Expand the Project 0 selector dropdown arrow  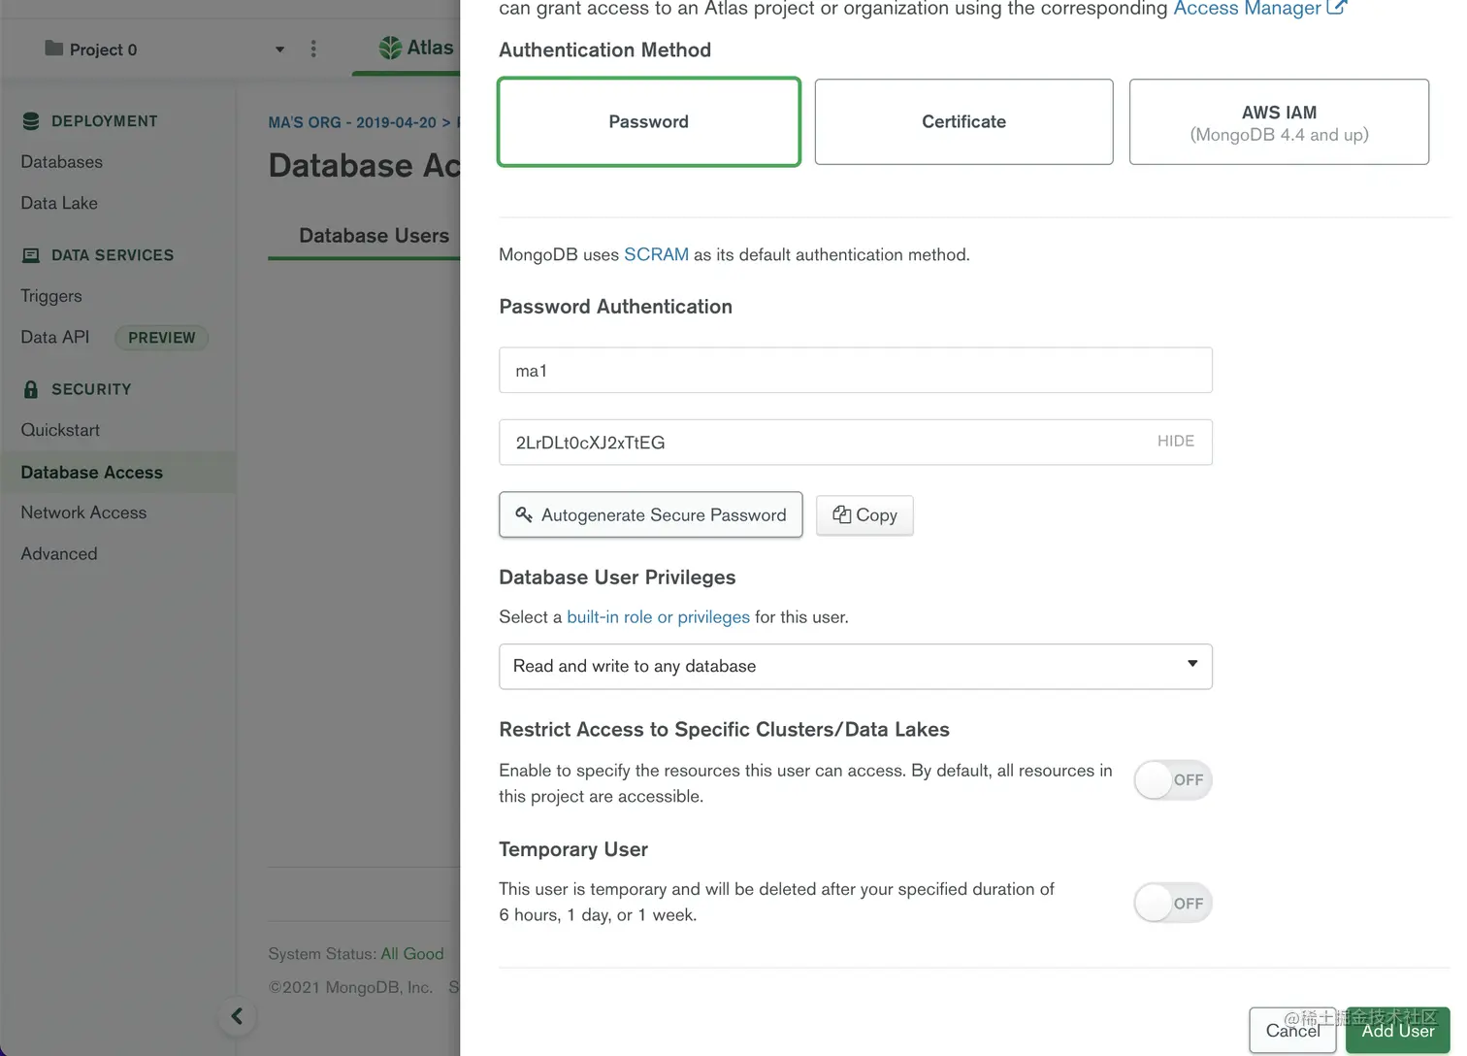(279, 49)
